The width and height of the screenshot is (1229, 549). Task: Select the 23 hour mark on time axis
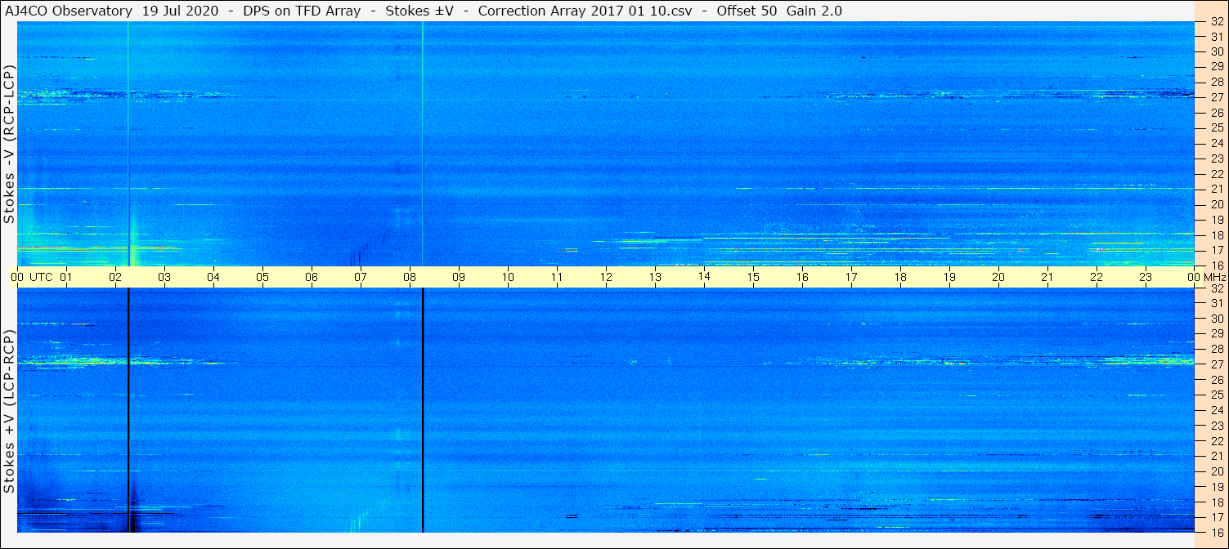tap(1146, 277)
